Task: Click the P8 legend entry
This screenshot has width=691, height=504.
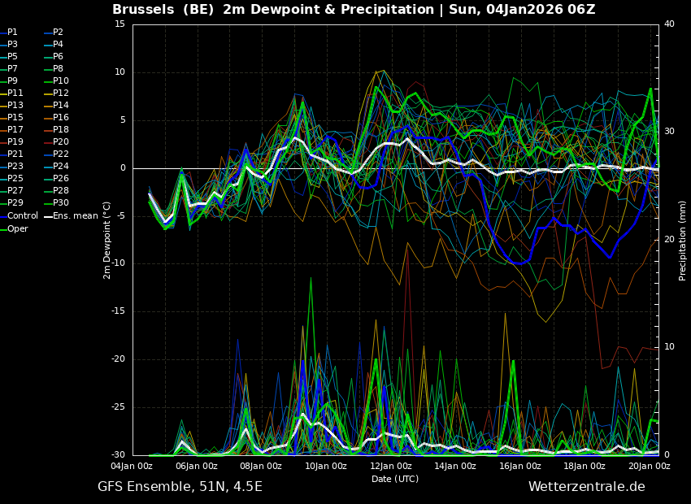Action: tap(54, 69)
